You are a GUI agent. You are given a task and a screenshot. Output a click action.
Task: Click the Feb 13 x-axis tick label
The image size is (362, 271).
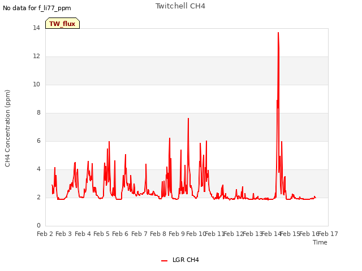pyautogui.click(x=252, y=234)
